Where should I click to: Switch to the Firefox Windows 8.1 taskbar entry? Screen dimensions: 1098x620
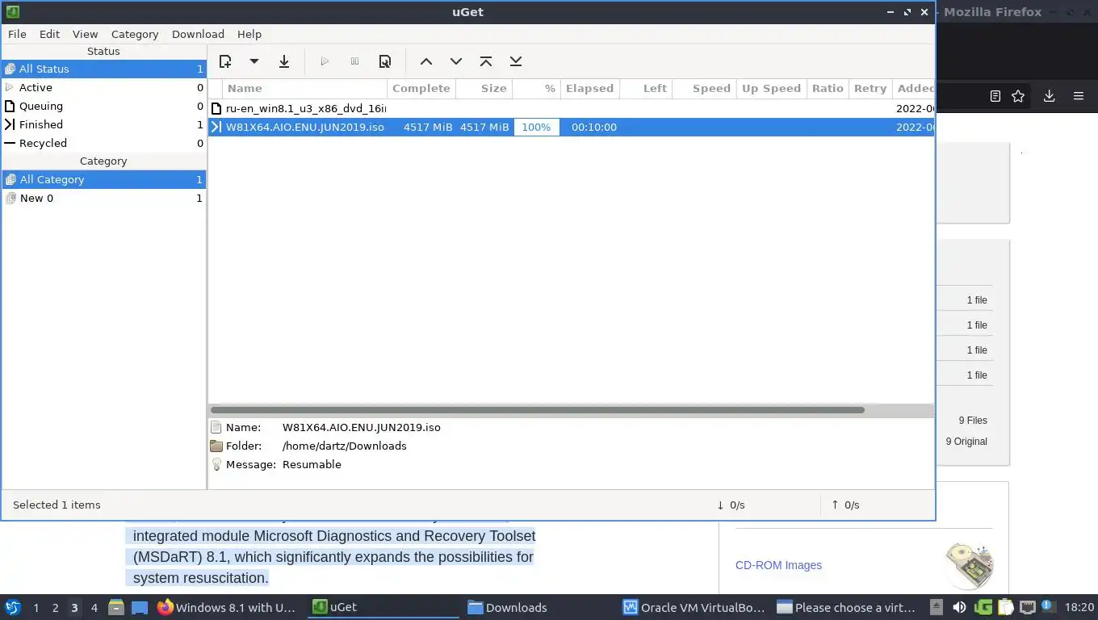tap(227, 607)
